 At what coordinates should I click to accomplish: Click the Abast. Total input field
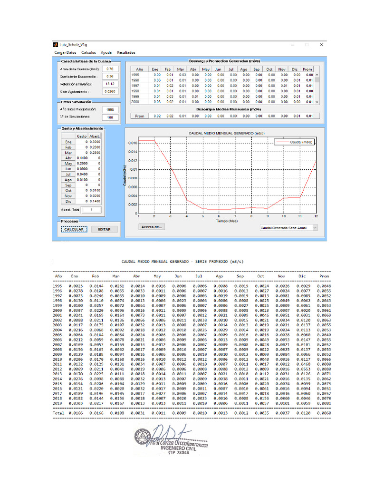tap(91, 210)
